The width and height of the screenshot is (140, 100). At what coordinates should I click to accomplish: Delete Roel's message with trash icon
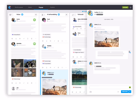coord(58,41)
